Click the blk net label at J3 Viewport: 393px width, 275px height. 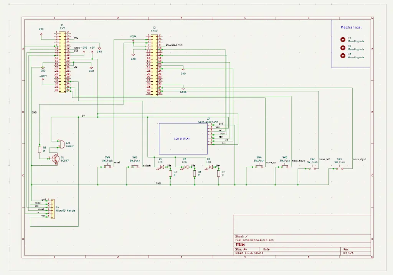click(224, 143)
